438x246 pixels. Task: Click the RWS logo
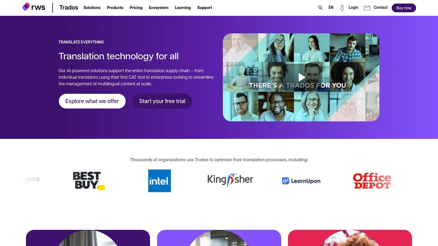[x=34, y=7]
